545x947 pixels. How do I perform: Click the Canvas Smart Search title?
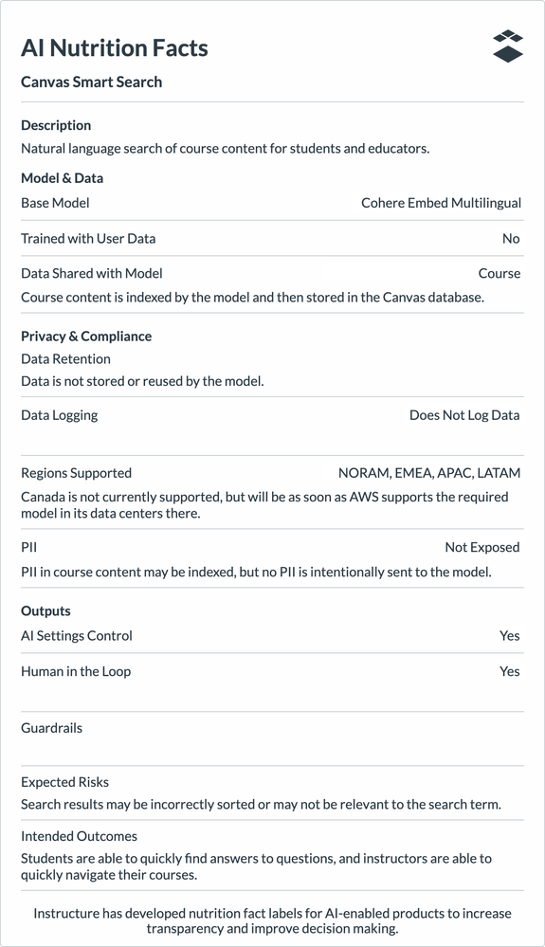[92, 82]
